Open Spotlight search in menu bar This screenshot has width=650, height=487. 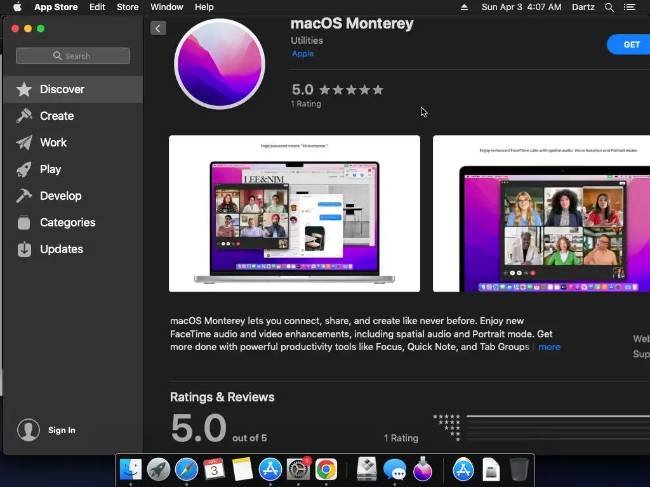pos(609,7)
